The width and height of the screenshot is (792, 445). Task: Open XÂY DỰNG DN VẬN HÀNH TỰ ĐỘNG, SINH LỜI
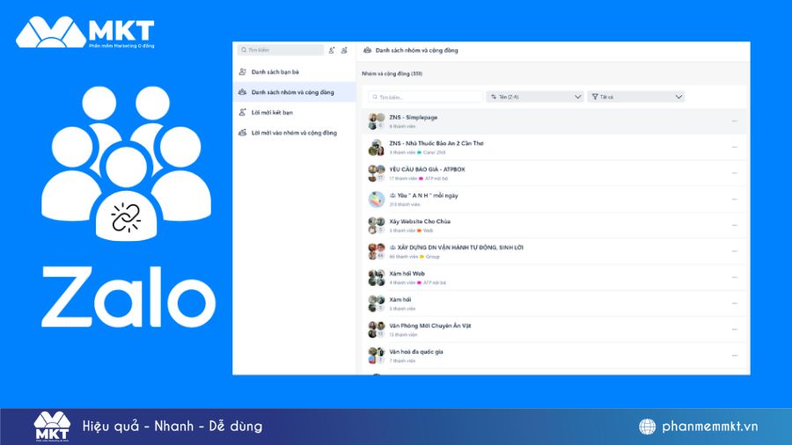(554, 252)
